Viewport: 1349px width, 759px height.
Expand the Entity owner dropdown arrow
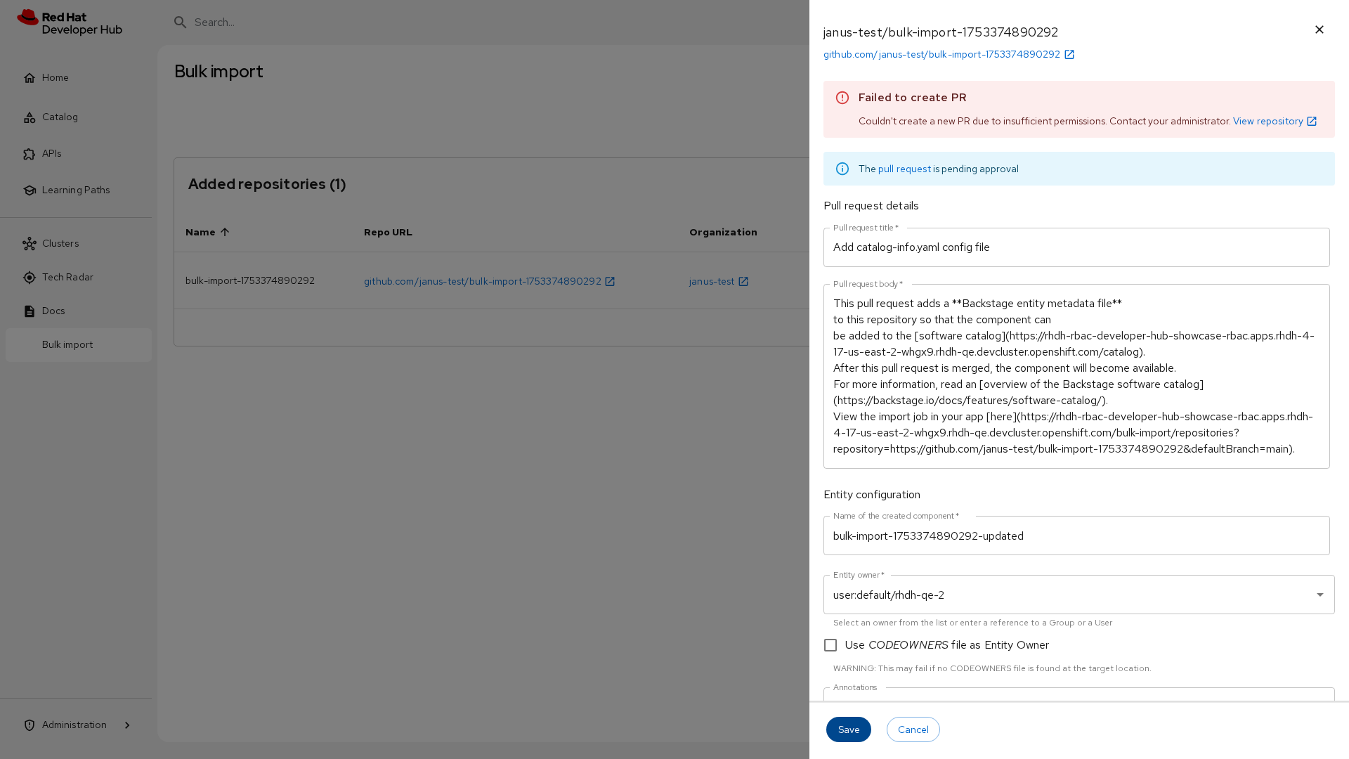tap(1319, 595)
